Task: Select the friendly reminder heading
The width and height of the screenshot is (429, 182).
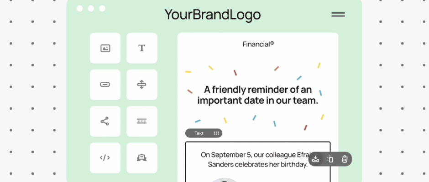Action: (258, 95)
